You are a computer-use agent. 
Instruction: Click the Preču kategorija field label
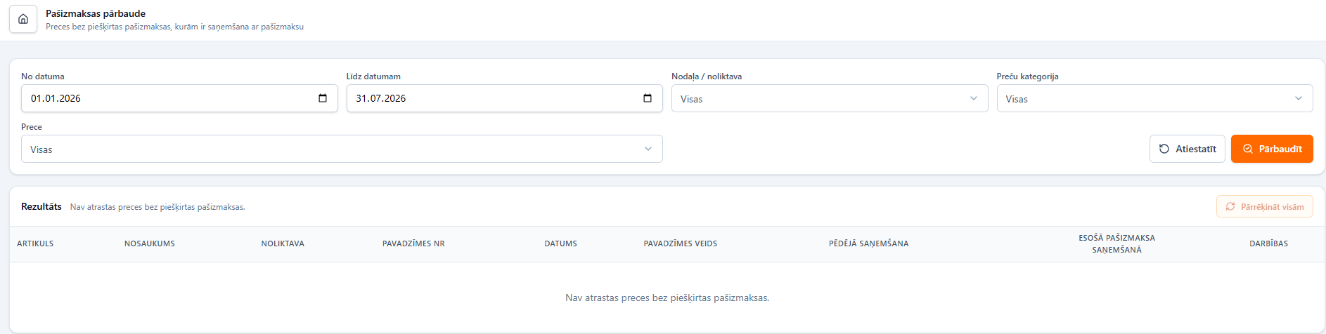point(1027,76)
